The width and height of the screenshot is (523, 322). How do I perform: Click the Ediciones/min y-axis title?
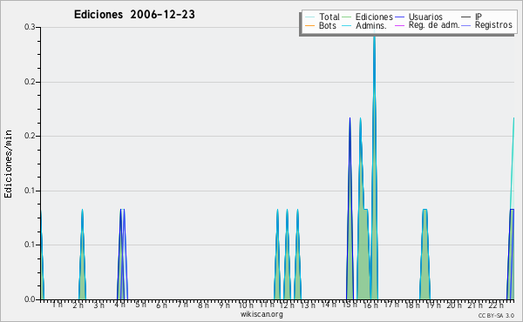click(x=8, y=164)
